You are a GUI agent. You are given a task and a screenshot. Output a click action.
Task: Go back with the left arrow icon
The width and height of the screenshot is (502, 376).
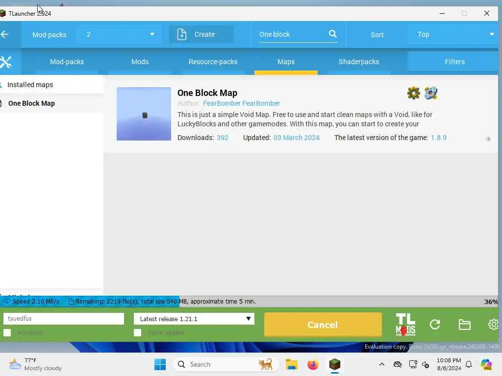coord(5,34)
